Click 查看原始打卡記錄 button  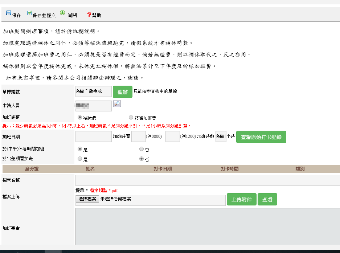click(x=261, y=137)
